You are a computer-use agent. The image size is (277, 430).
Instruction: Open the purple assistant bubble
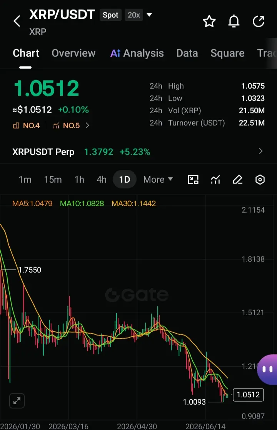[x=267, y=370]
